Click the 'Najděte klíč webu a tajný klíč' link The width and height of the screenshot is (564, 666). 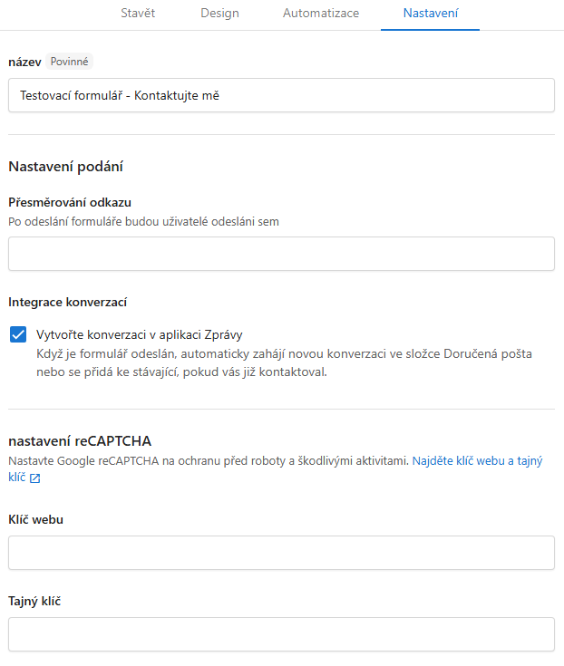[477, 461]
